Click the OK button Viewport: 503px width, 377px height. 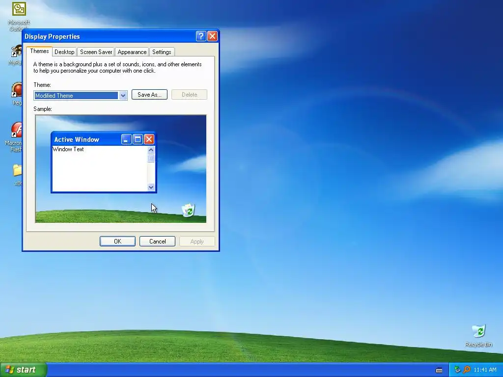tap(117, 242)
